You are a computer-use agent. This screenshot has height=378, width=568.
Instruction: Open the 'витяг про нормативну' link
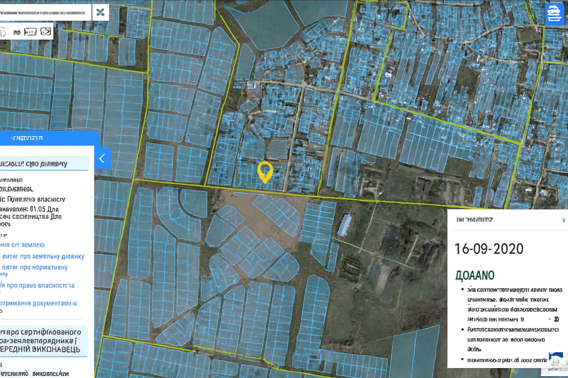(x=34, y=267)
